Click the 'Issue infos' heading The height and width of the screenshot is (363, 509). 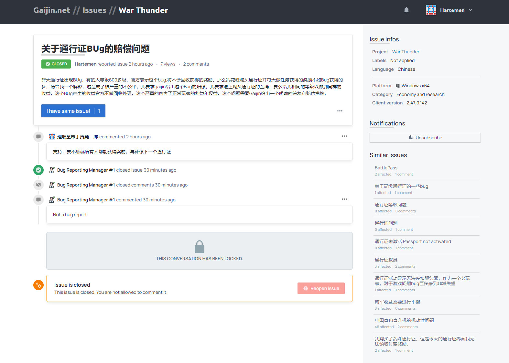[384, 39]
